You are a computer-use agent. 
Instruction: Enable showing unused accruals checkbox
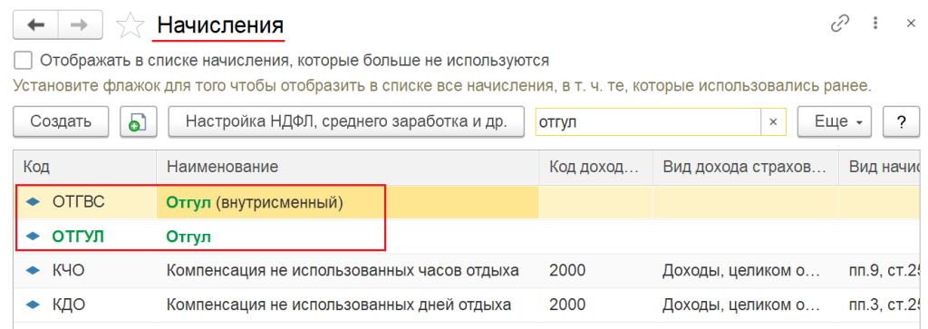point(23,61)
